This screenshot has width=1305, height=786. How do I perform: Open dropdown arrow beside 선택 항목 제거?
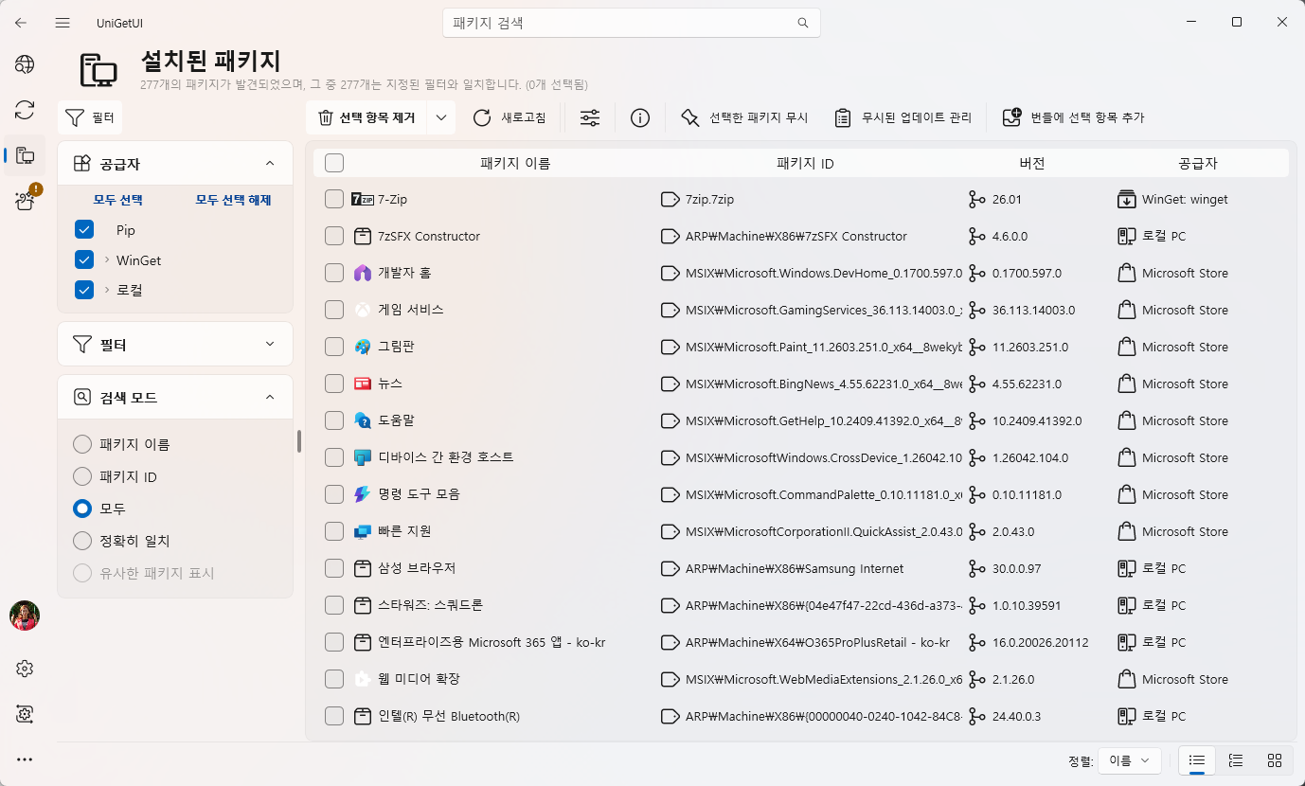point(440,117)
